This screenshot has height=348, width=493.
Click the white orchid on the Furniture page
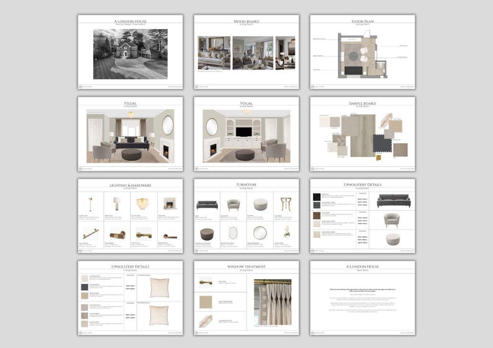pyautogui.click(x=286, y=232)
